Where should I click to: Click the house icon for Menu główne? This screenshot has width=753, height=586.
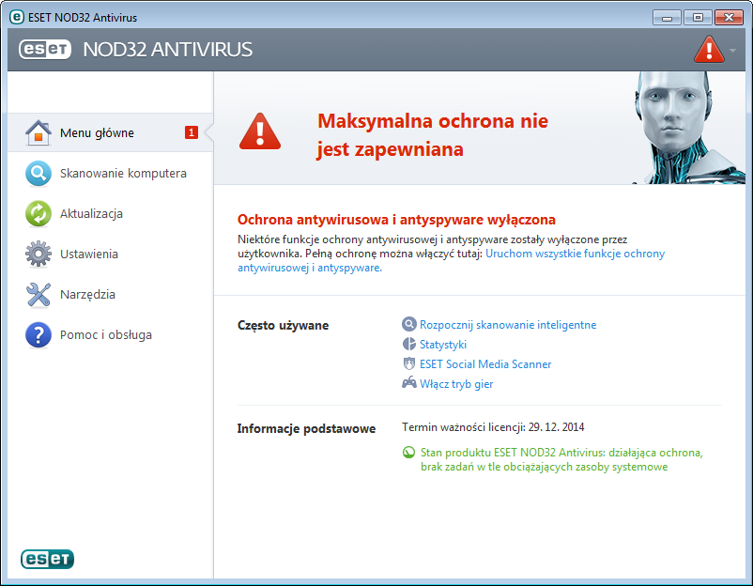pos(38,132)
